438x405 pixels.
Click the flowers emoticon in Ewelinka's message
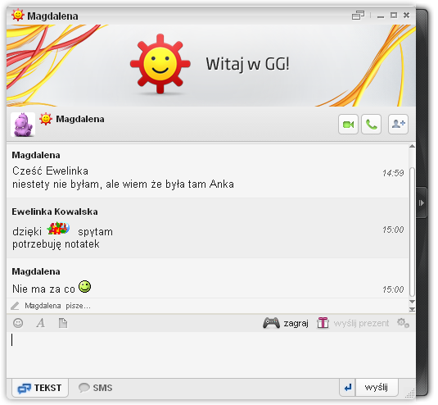click(x=58, y=228)
